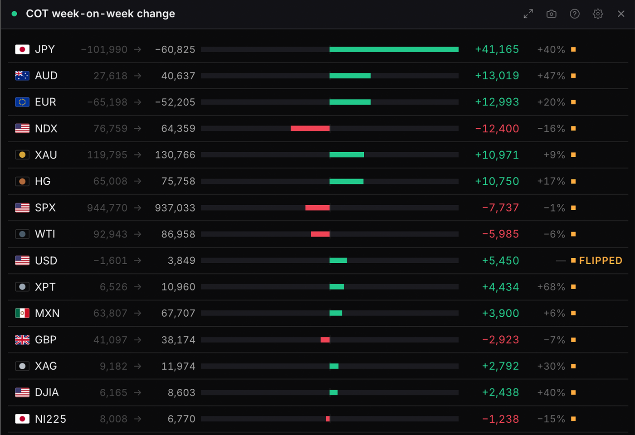
Task: Click the oil icon for WTI
Action: click(x=22, y=234)
